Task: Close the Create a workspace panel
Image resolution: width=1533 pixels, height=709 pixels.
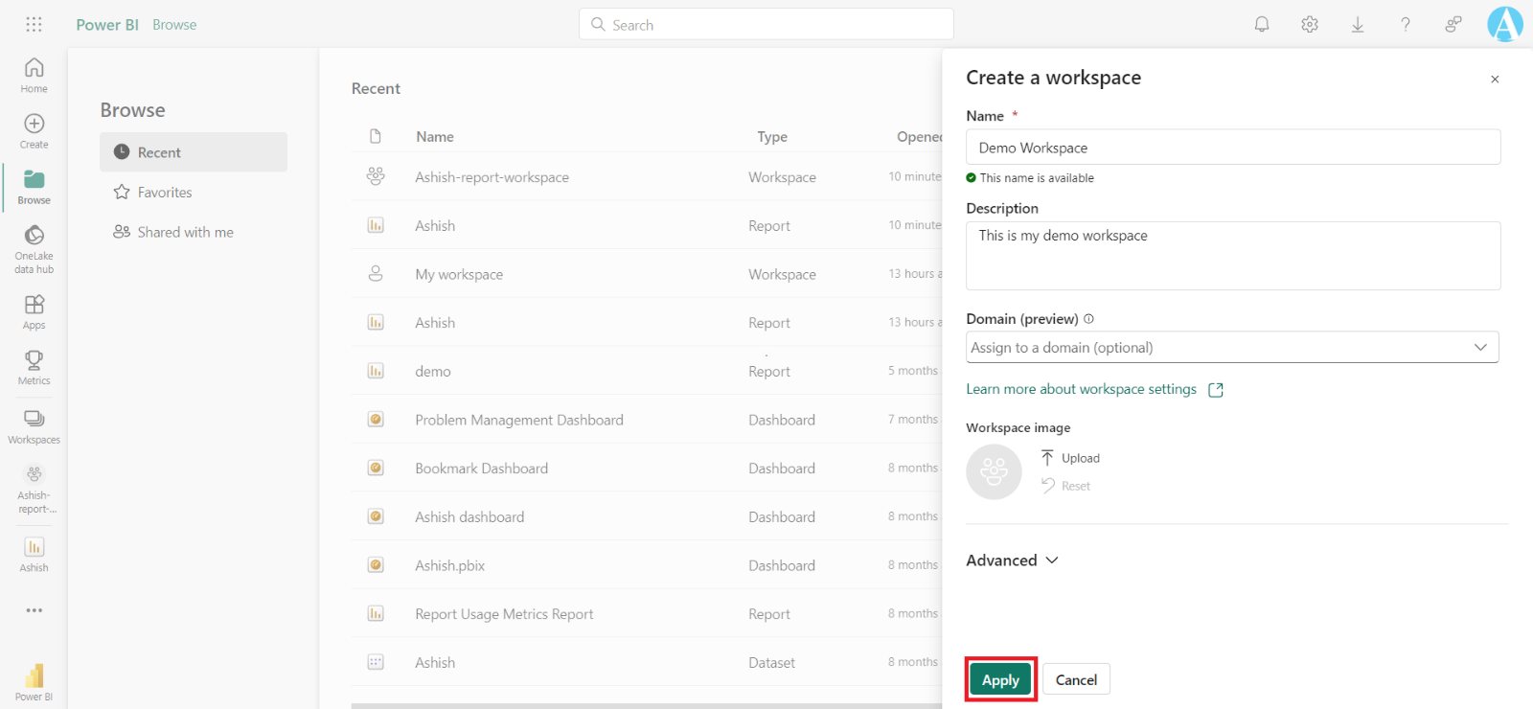Action: (x=1495, y=80)
